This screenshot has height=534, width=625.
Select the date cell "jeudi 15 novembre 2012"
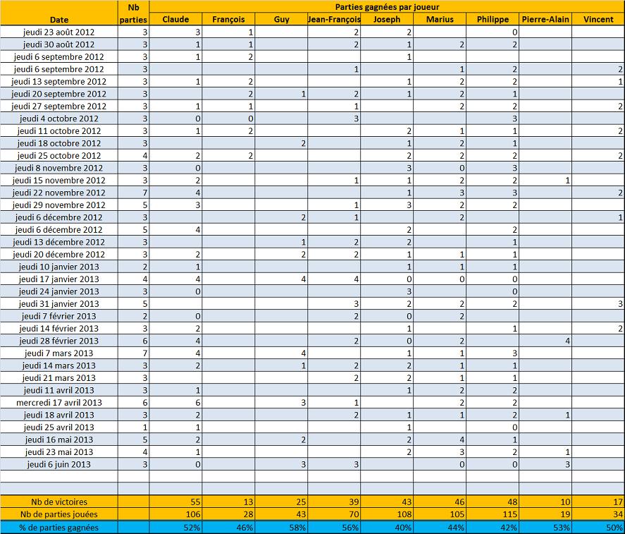[59, 181]
